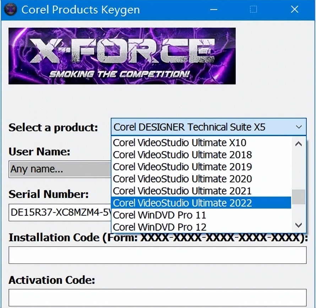
Task: Click the Activation Code text field
Action: (x=157, y=297)
